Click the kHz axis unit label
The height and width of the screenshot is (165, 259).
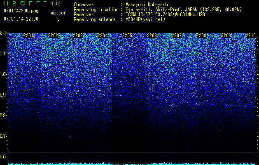4,33
